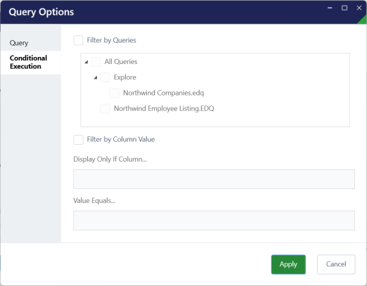Collapse the Explore tree node
Screen dimensions: 367x286
(x=96, y=78)
